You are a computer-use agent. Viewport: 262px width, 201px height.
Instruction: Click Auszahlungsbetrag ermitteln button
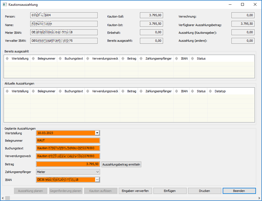pyautogui.click(x=121, y=164)
